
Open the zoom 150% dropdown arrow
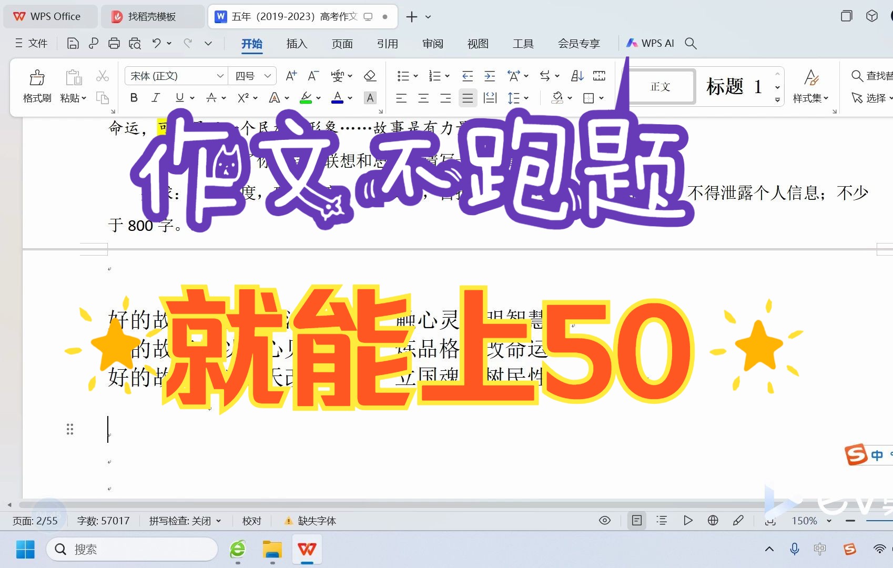coord(829,521)
